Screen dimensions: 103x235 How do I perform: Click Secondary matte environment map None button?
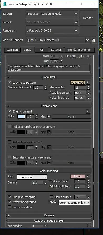pos(71,163)
